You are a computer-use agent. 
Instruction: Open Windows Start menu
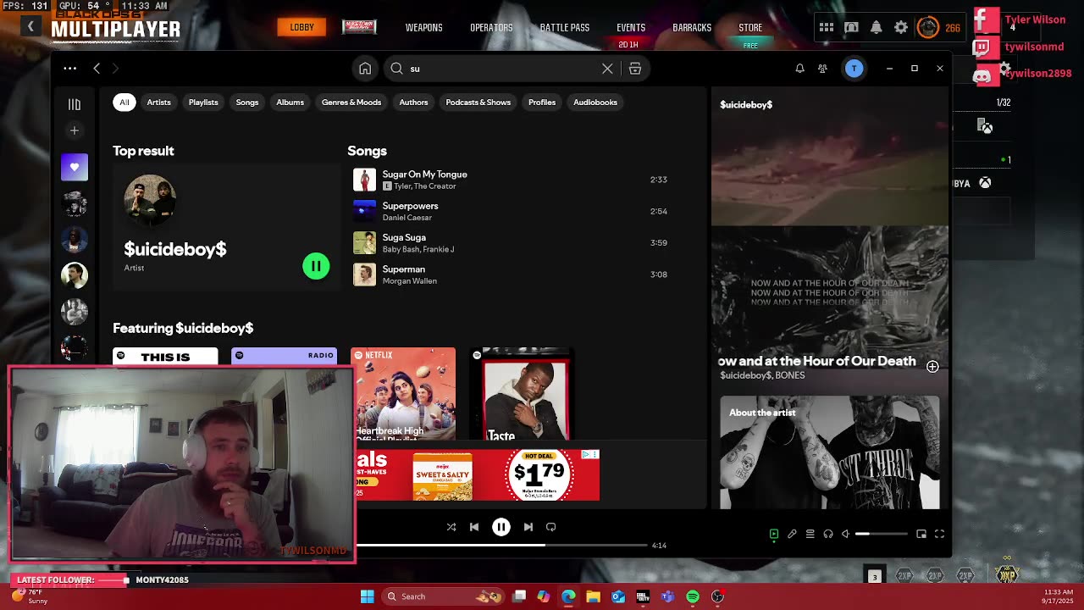(x=368, y=596)
